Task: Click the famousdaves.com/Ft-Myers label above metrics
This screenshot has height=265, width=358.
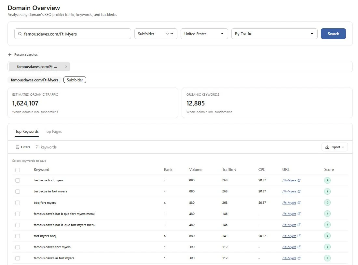Action: coord(34,80)
